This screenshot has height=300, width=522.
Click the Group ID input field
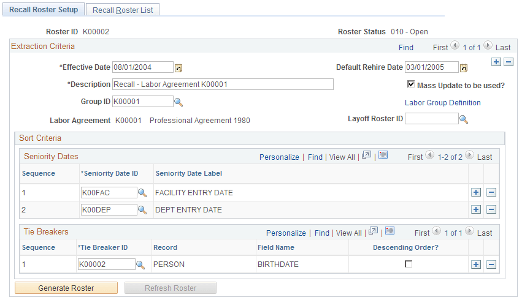pos(143,102)
